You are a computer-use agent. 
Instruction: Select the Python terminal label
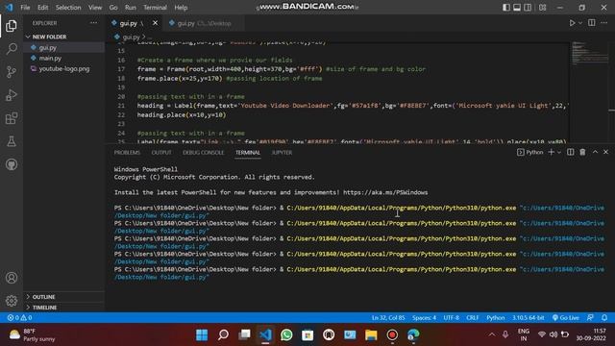coord(529,152)
